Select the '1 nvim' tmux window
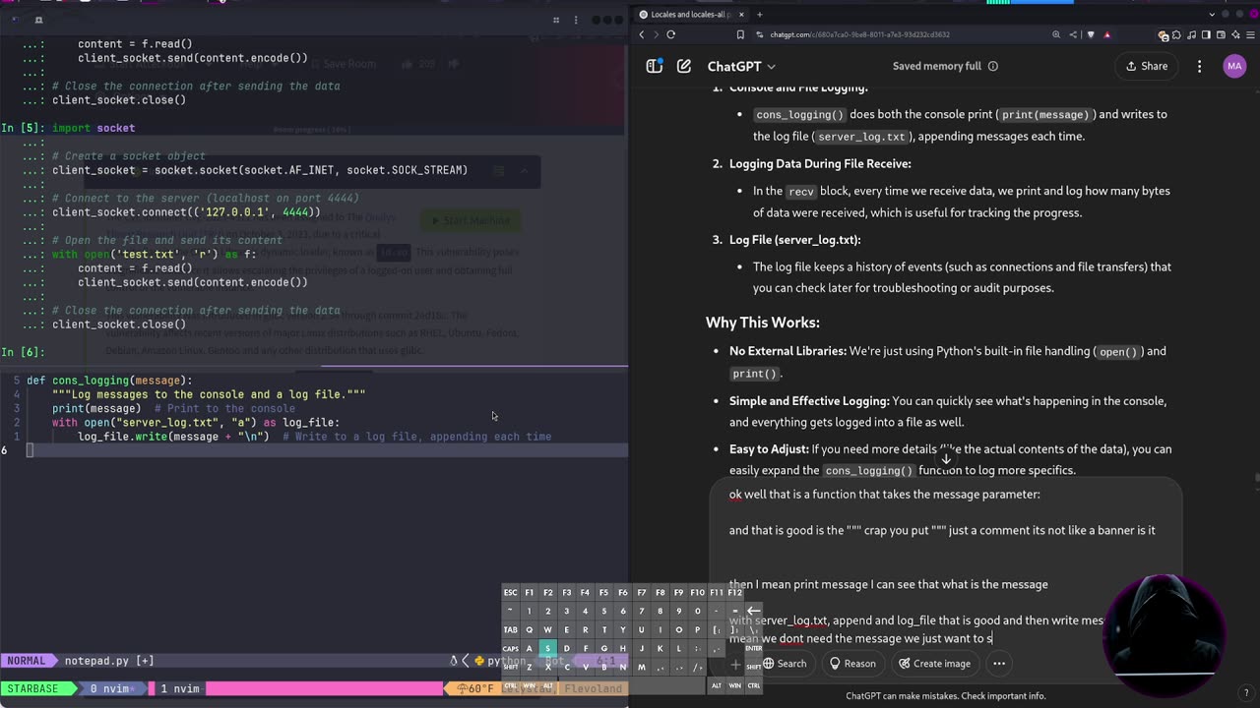This screenshot has width=1260, height=708. tap(180, 688)
